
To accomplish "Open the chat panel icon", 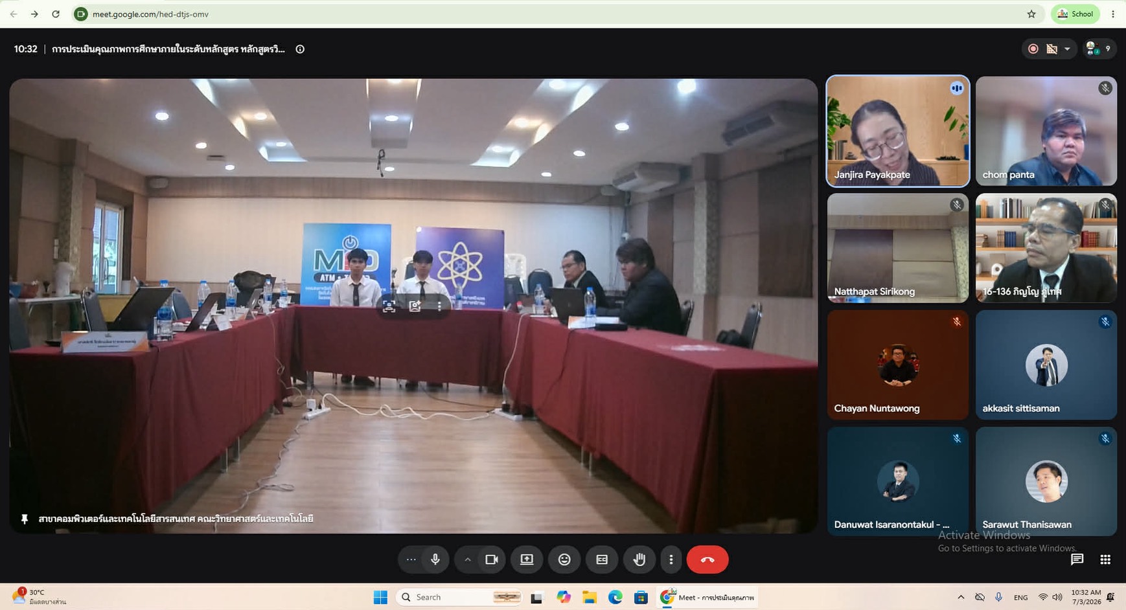I will tap(1077, 559).
